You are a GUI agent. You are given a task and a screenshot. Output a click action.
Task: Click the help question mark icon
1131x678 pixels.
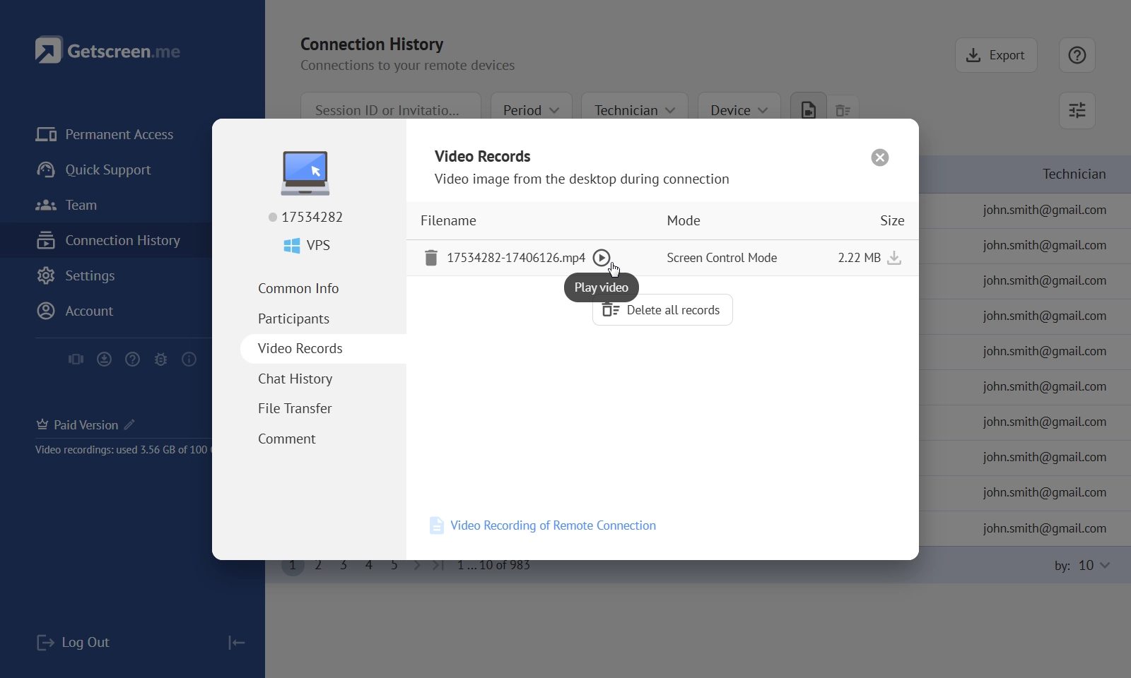pos(1077,55)
